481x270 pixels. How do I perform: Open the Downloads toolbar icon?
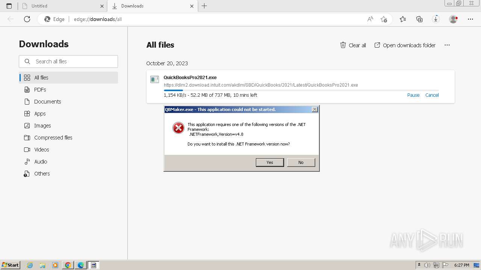[x=436, y=19]
